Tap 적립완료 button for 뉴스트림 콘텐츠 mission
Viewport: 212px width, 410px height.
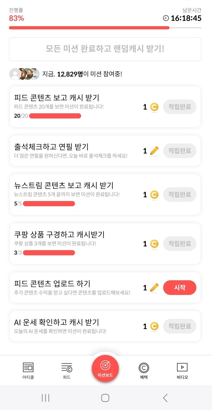[x=180, y=194]
